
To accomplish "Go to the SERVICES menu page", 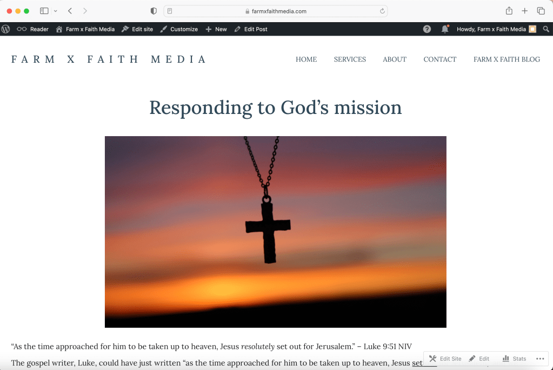I will (x=350, y=59).
